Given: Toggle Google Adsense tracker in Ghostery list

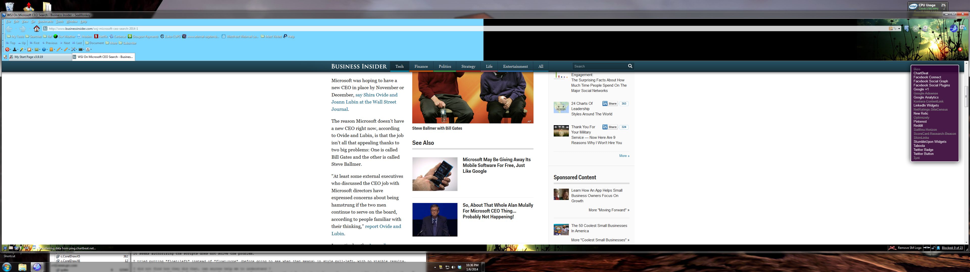Looking at the screenshot, I should coord(926,93).
